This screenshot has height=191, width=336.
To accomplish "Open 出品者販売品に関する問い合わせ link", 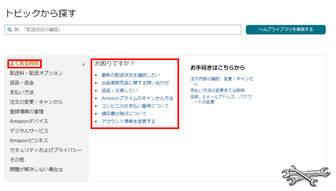I will pos(135,83).
